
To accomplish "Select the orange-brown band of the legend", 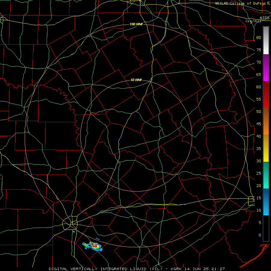I will point(266,121).
